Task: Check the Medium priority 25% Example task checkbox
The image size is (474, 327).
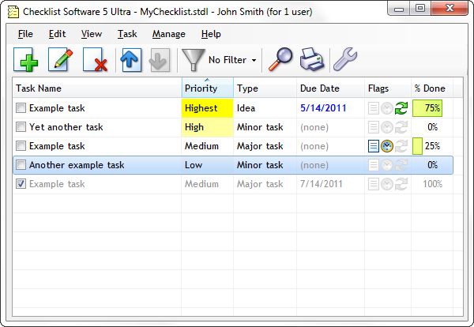Action: pos(21,146)
